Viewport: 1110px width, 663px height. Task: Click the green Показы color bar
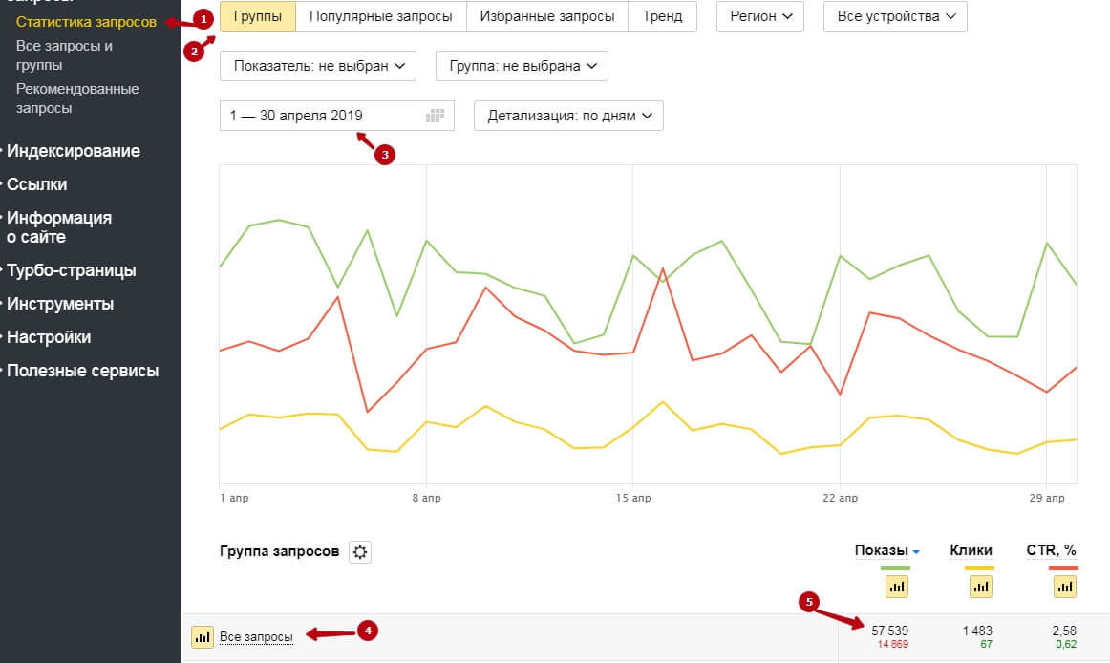click(895, 567)
